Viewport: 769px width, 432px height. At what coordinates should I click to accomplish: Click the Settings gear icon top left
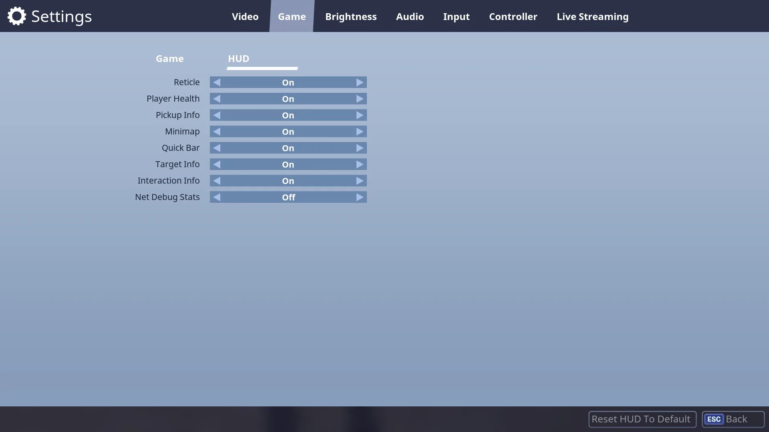pos(15,16)
